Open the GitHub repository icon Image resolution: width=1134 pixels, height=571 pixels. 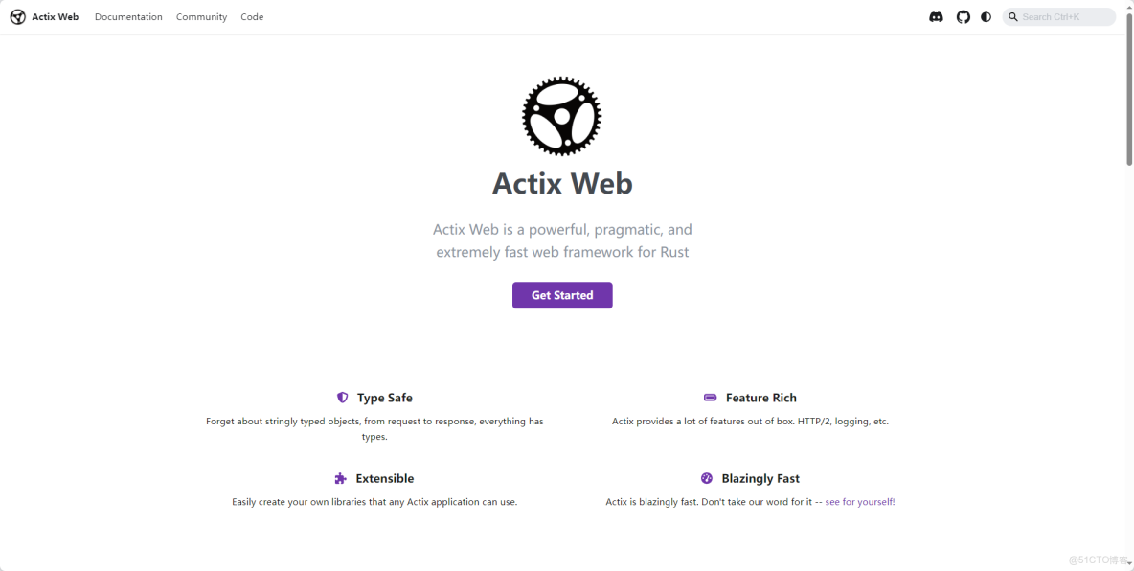tap(963, 16)
